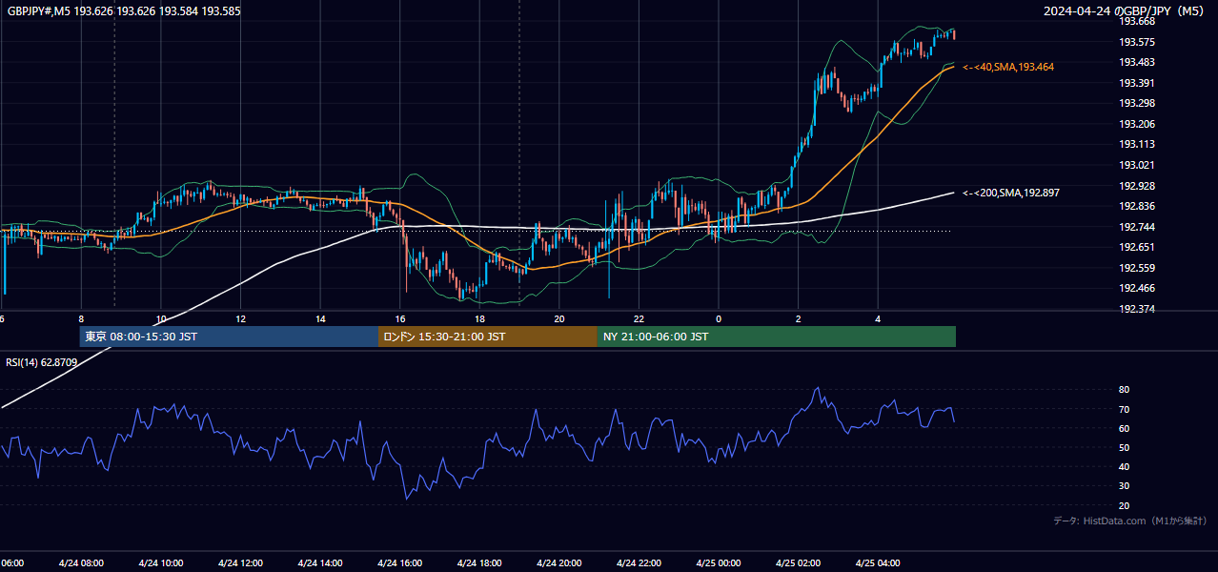Click the 193.206 price axis value
This screenshot has height=572, width=1218.
coord(1137,124)
